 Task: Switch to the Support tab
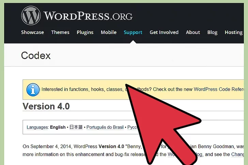point(133,32)
